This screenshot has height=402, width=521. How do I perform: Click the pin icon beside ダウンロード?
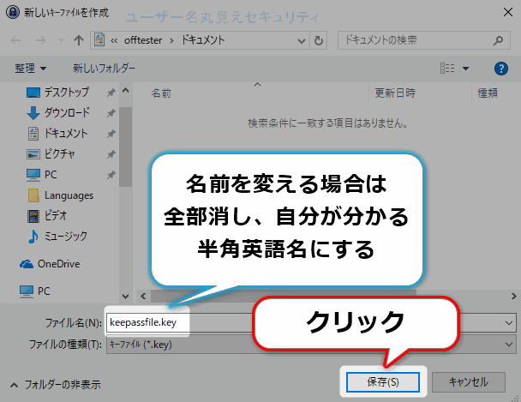pyautogui.click(x=111, y=113)
